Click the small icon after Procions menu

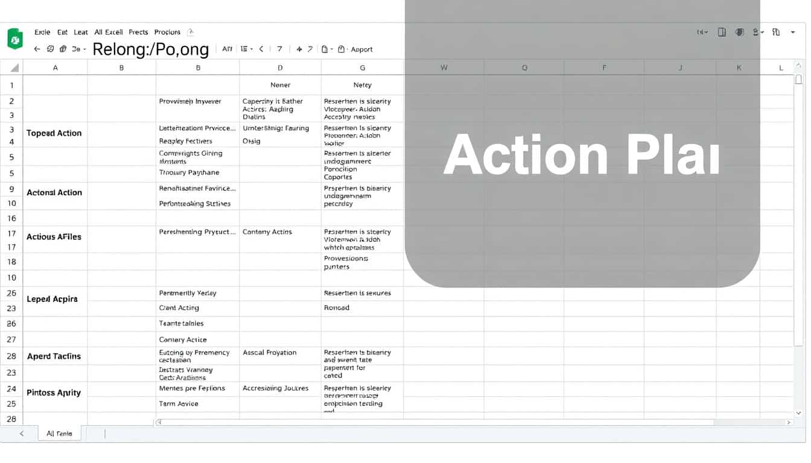[x=191, y=32]
